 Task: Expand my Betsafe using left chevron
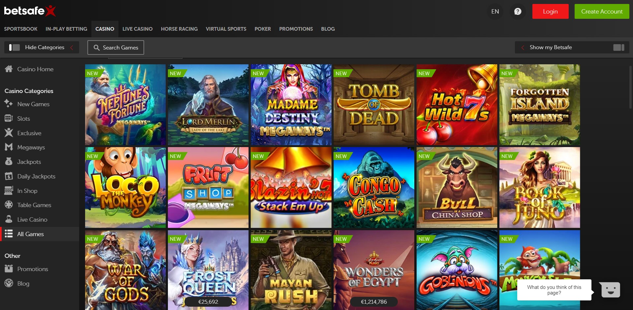523,47
